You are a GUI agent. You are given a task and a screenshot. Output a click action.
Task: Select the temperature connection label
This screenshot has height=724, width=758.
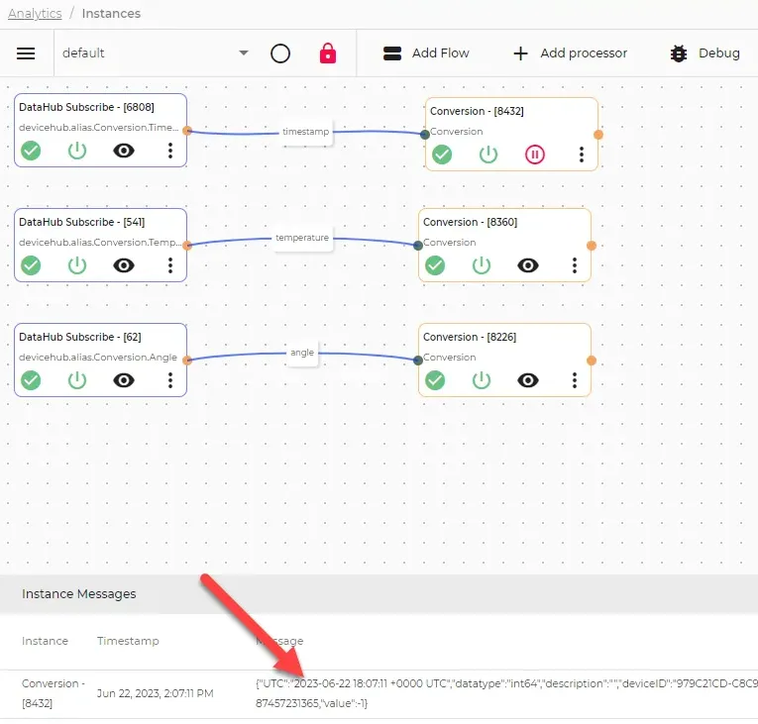[302, 238]
